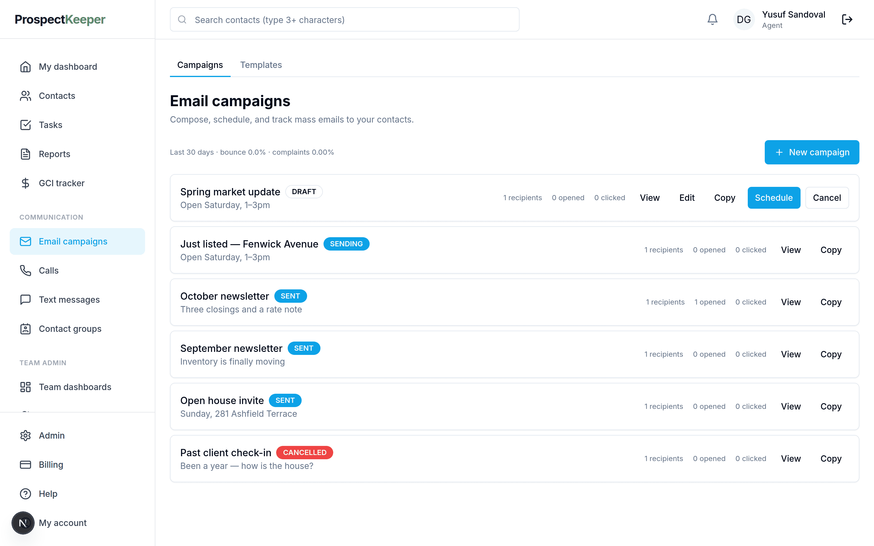Click '1 opened' in October newsletter row
The height and width of the screenshot is (546, 874).
[710, 302]
